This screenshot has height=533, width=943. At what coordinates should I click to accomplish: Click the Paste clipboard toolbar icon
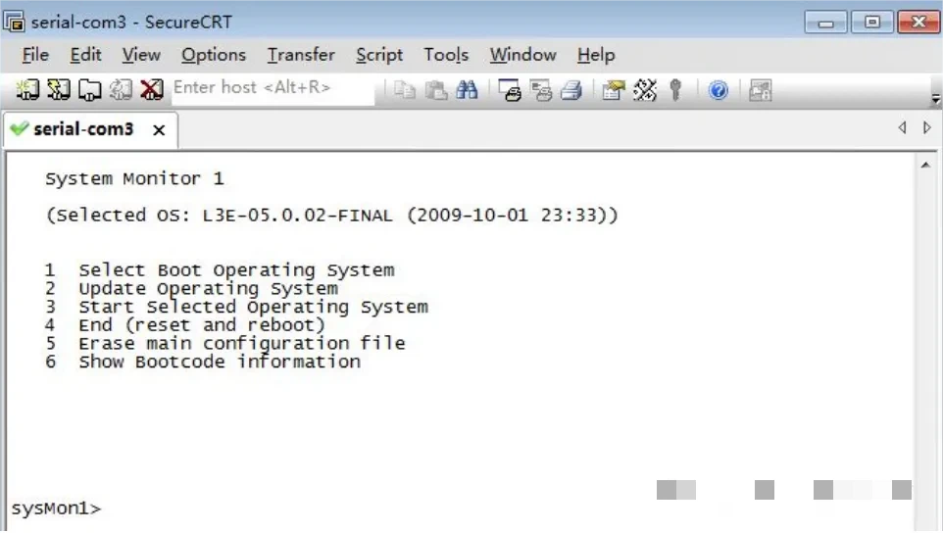(x=436, y=90)
